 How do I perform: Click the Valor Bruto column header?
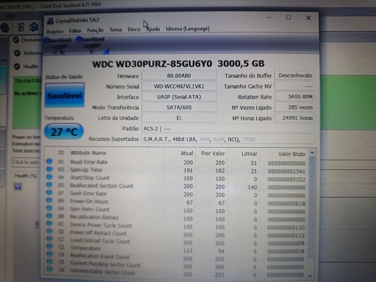point(292,154)
